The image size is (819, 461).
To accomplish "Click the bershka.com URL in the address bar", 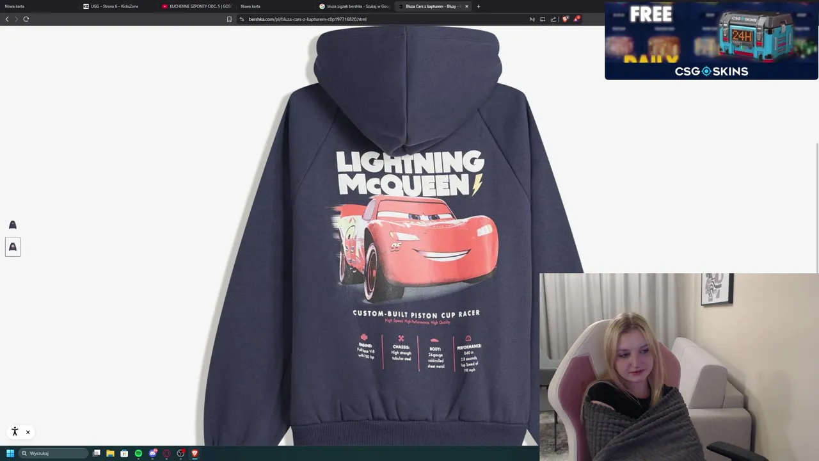I will point(307,19).
